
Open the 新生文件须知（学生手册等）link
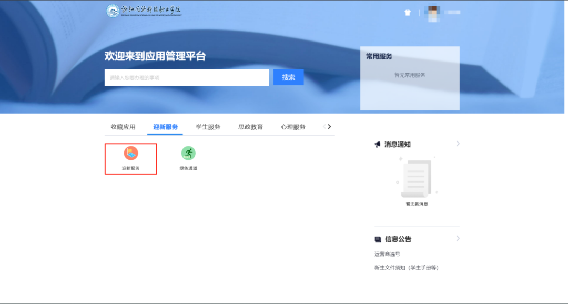tap(406, 268)
